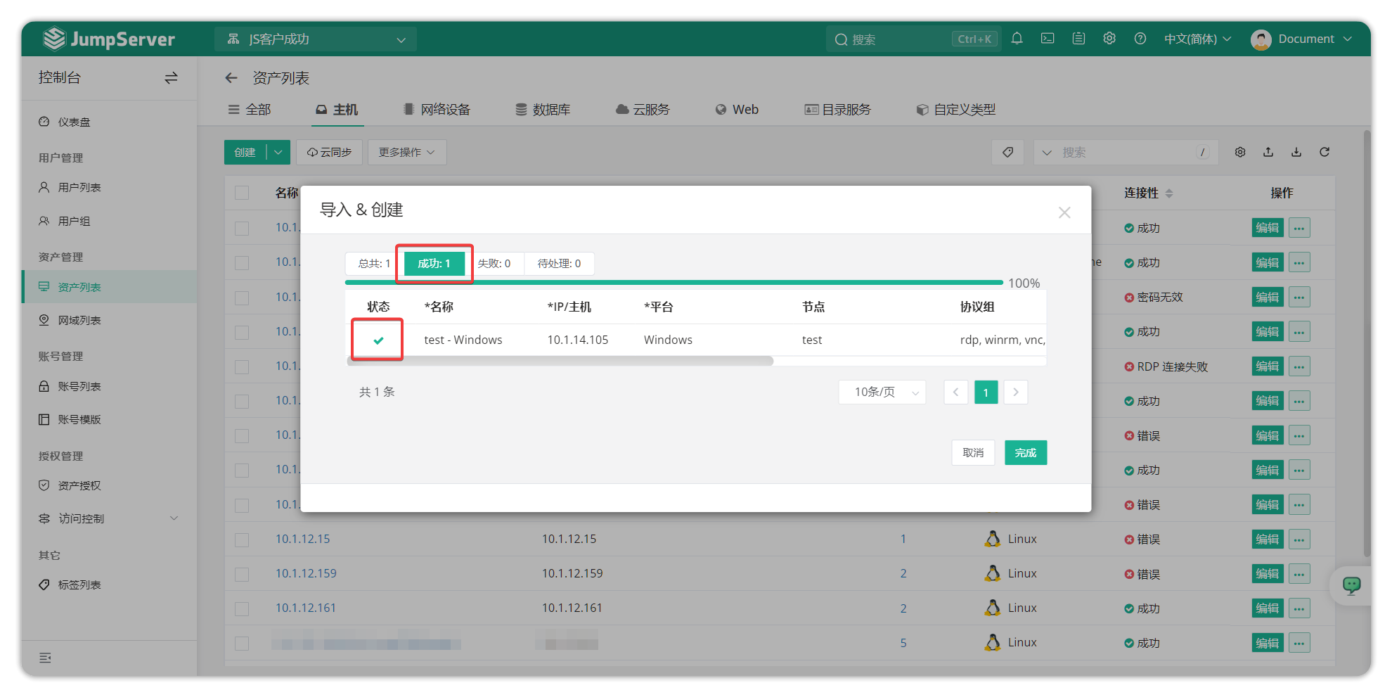Check the checkbox for asset 10.1.12.161
Viewport: 1392px width, 690px height.
242,608
